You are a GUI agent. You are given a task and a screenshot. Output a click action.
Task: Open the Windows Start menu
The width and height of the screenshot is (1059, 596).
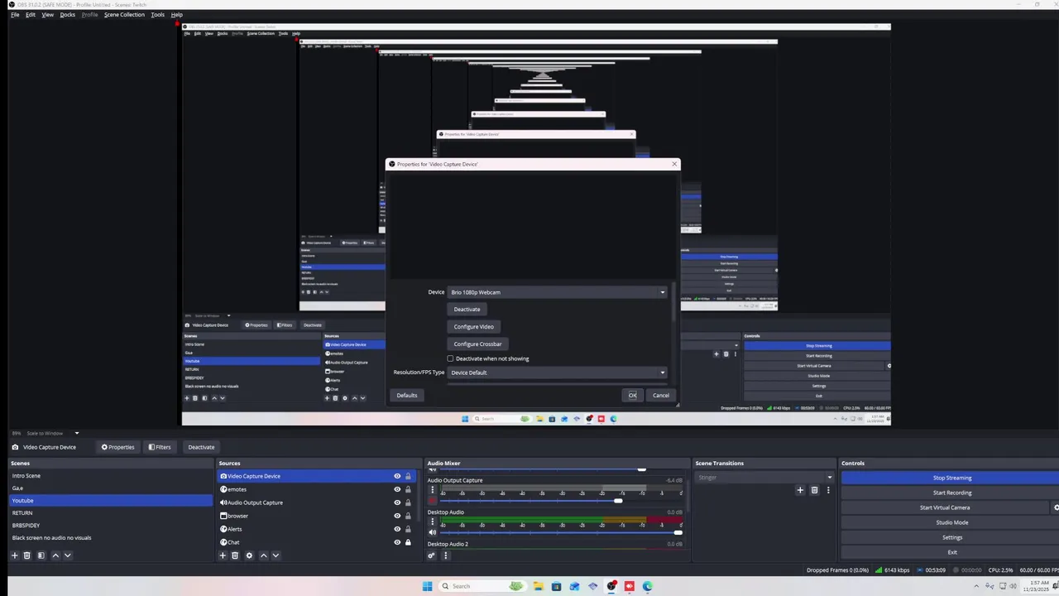pos(427,586)
